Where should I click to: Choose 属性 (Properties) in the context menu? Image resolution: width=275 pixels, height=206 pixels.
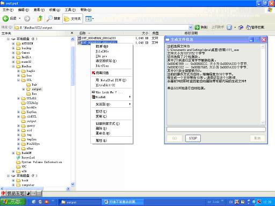(112, 141)
